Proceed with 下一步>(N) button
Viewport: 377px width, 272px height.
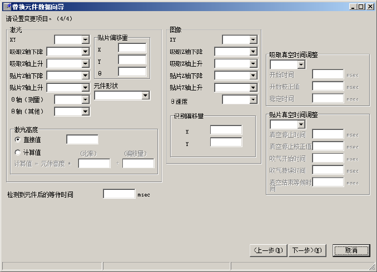pos(307,250)
